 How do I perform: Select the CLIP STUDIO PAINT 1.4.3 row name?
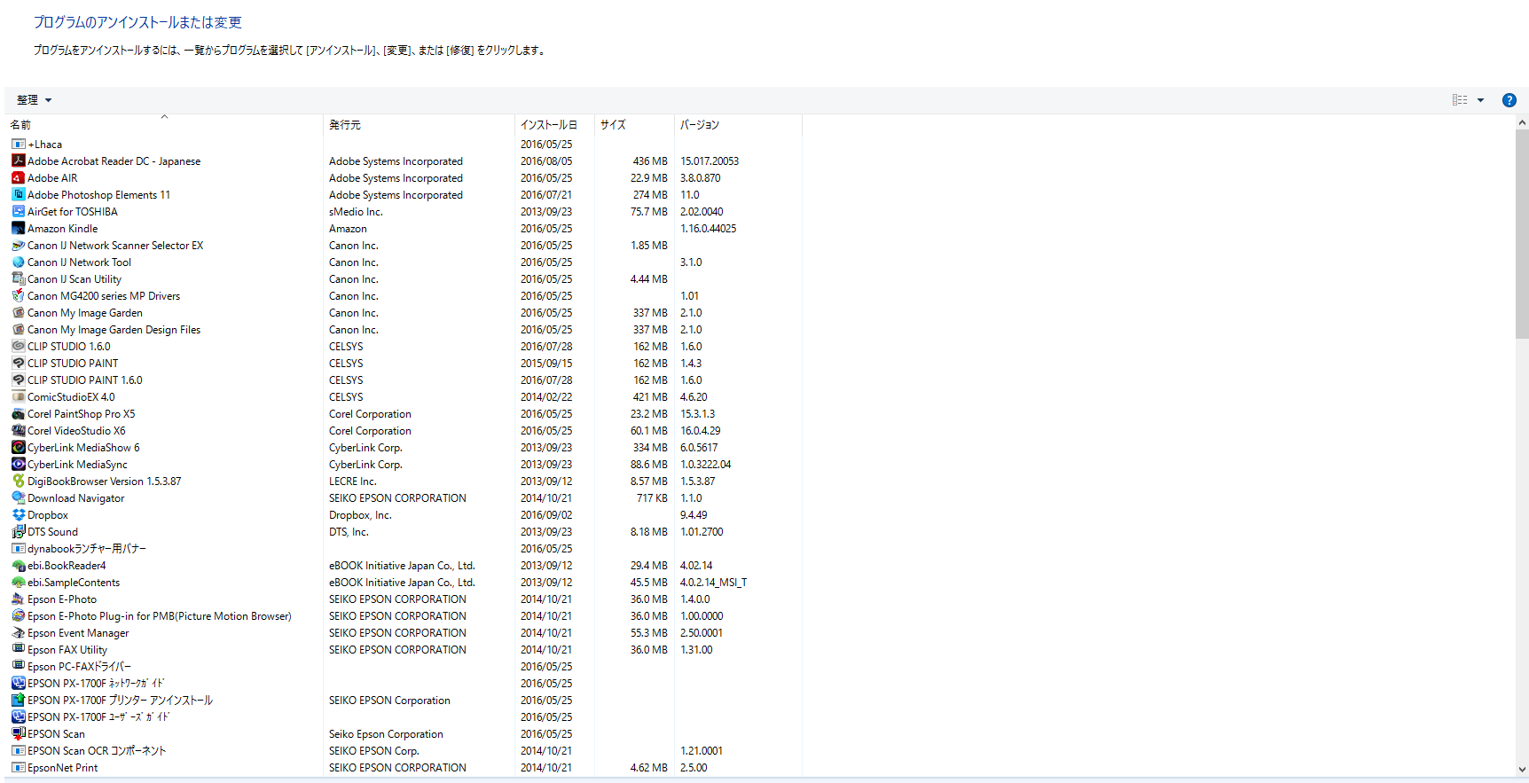(x=73, y=364)
